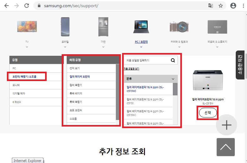This screenshot has height=163, width=247.
Task: Expand the chevron under TV category
Action: [x=27, y=47]
